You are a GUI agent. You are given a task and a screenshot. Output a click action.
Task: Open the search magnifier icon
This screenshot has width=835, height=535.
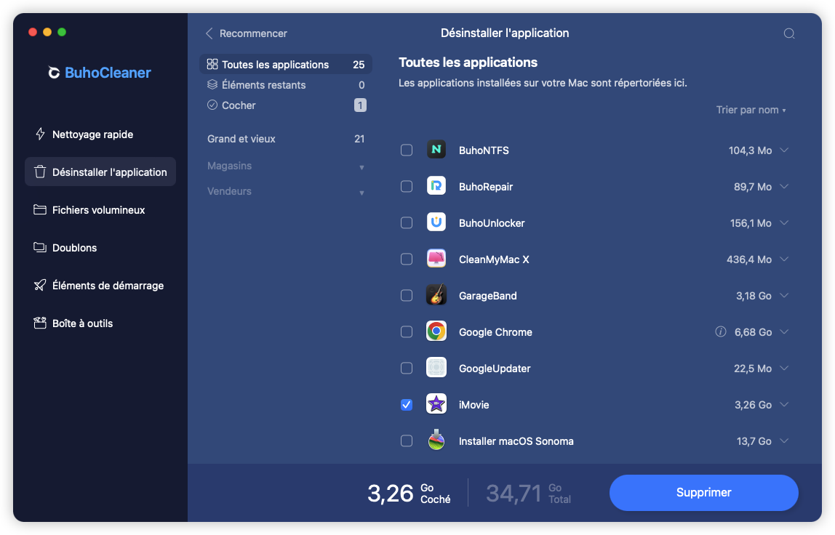[x=789, y=33]
